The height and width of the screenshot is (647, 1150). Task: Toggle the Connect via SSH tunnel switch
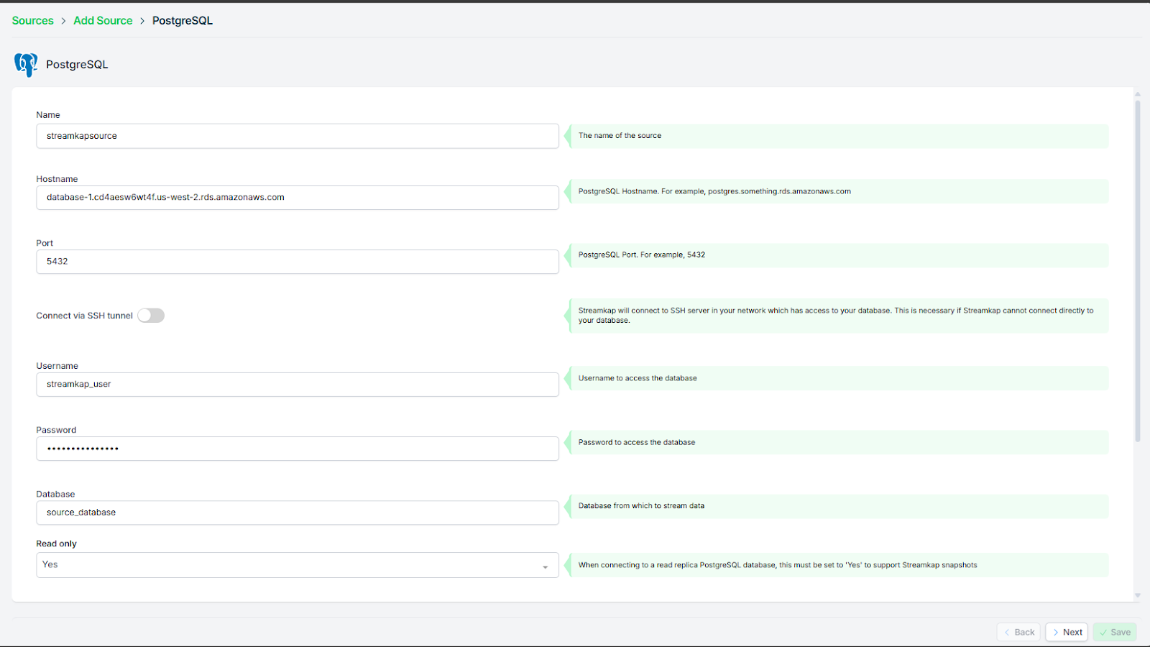point(151,316)
